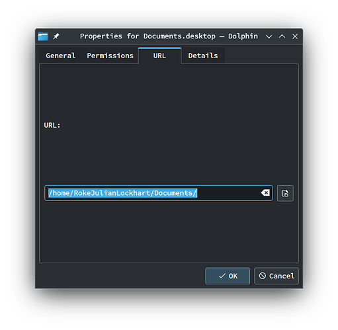
Task: Clear the URL field with the backspace icon
Action: coord(265,193)
